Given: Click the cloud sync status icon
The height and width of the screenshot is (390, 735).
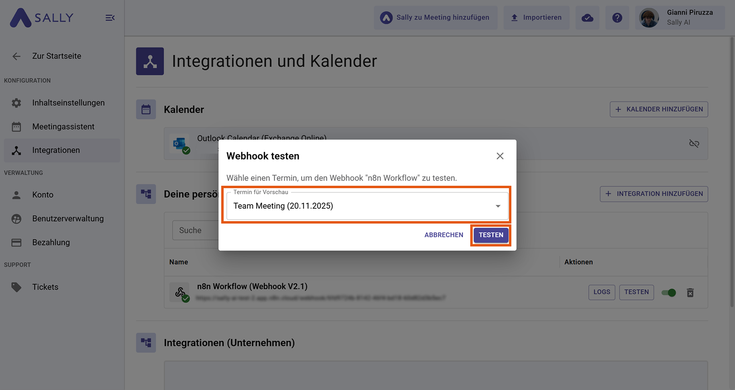Looking at the screenshot, I should [x=587, y=18].
